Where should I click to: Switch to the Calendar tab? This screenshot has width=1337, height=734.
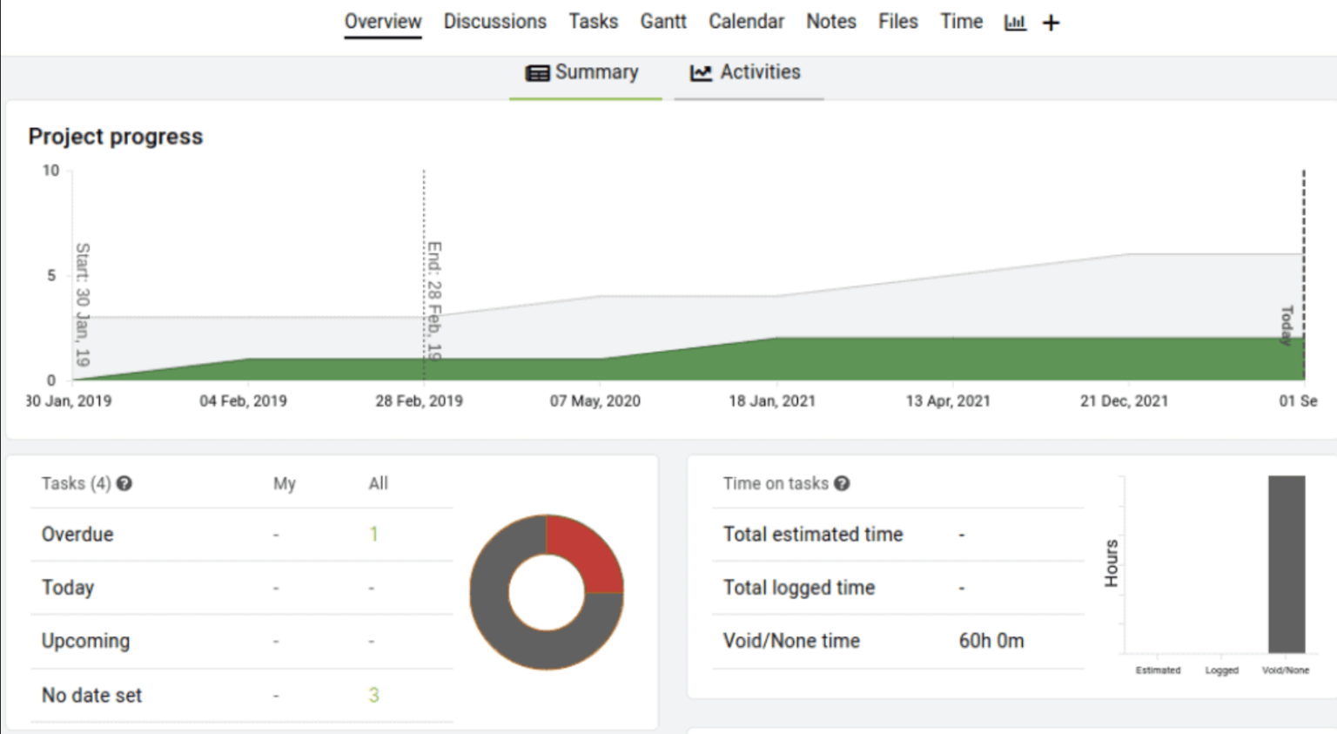746,22
